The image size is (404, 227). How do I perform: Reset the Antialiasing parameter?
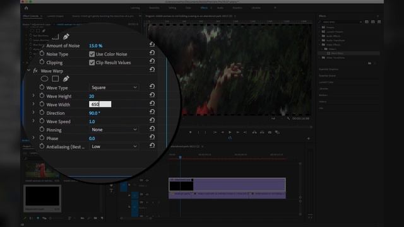point(152,146)
